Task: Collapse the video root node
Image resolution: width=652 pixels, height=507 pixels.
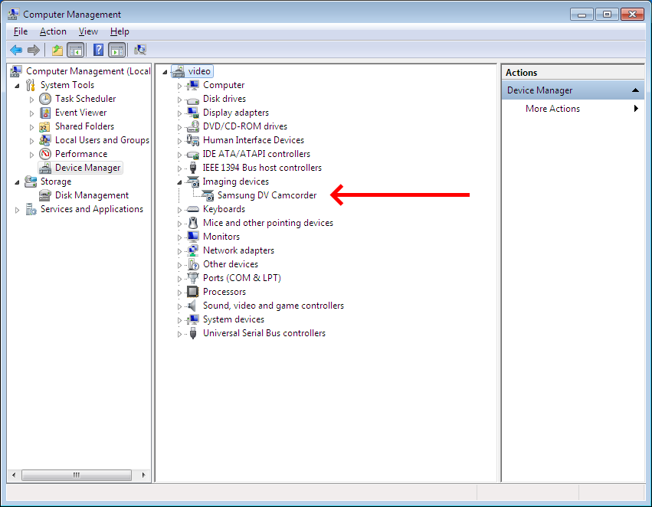Action: 165,72
